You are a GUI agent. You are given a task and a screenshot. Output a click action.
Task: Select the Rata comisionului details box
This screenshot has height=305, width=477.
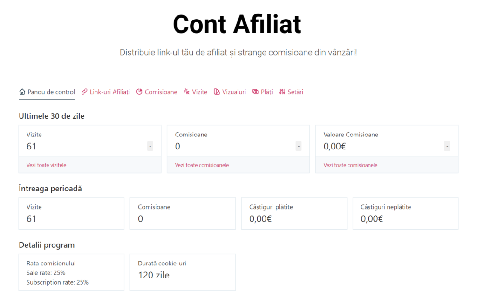[x=71, y=272]
